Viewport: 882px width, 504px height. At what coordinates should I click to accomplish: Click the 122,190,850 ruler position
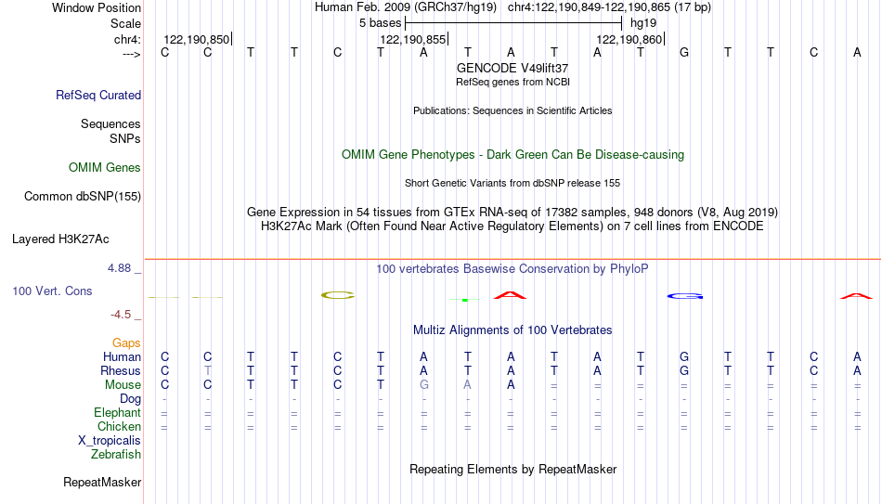pyautogui.click(x=197, y=39)
